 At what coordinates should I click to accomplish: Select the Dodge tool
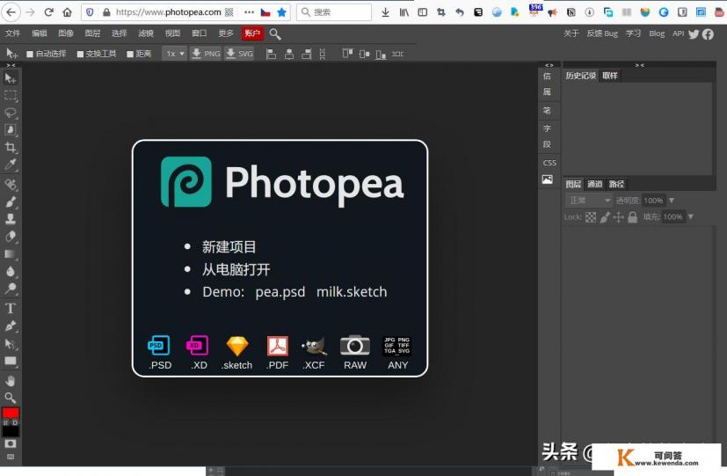coord(11,289)
